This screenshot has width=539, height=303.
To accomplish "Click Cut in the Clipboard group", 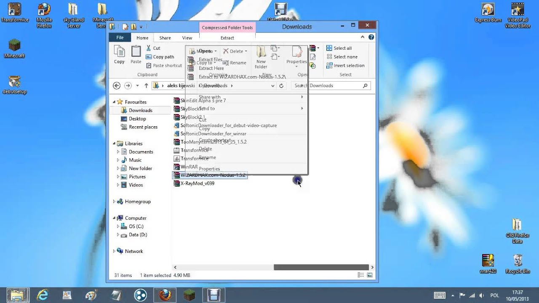I will 153,48.
